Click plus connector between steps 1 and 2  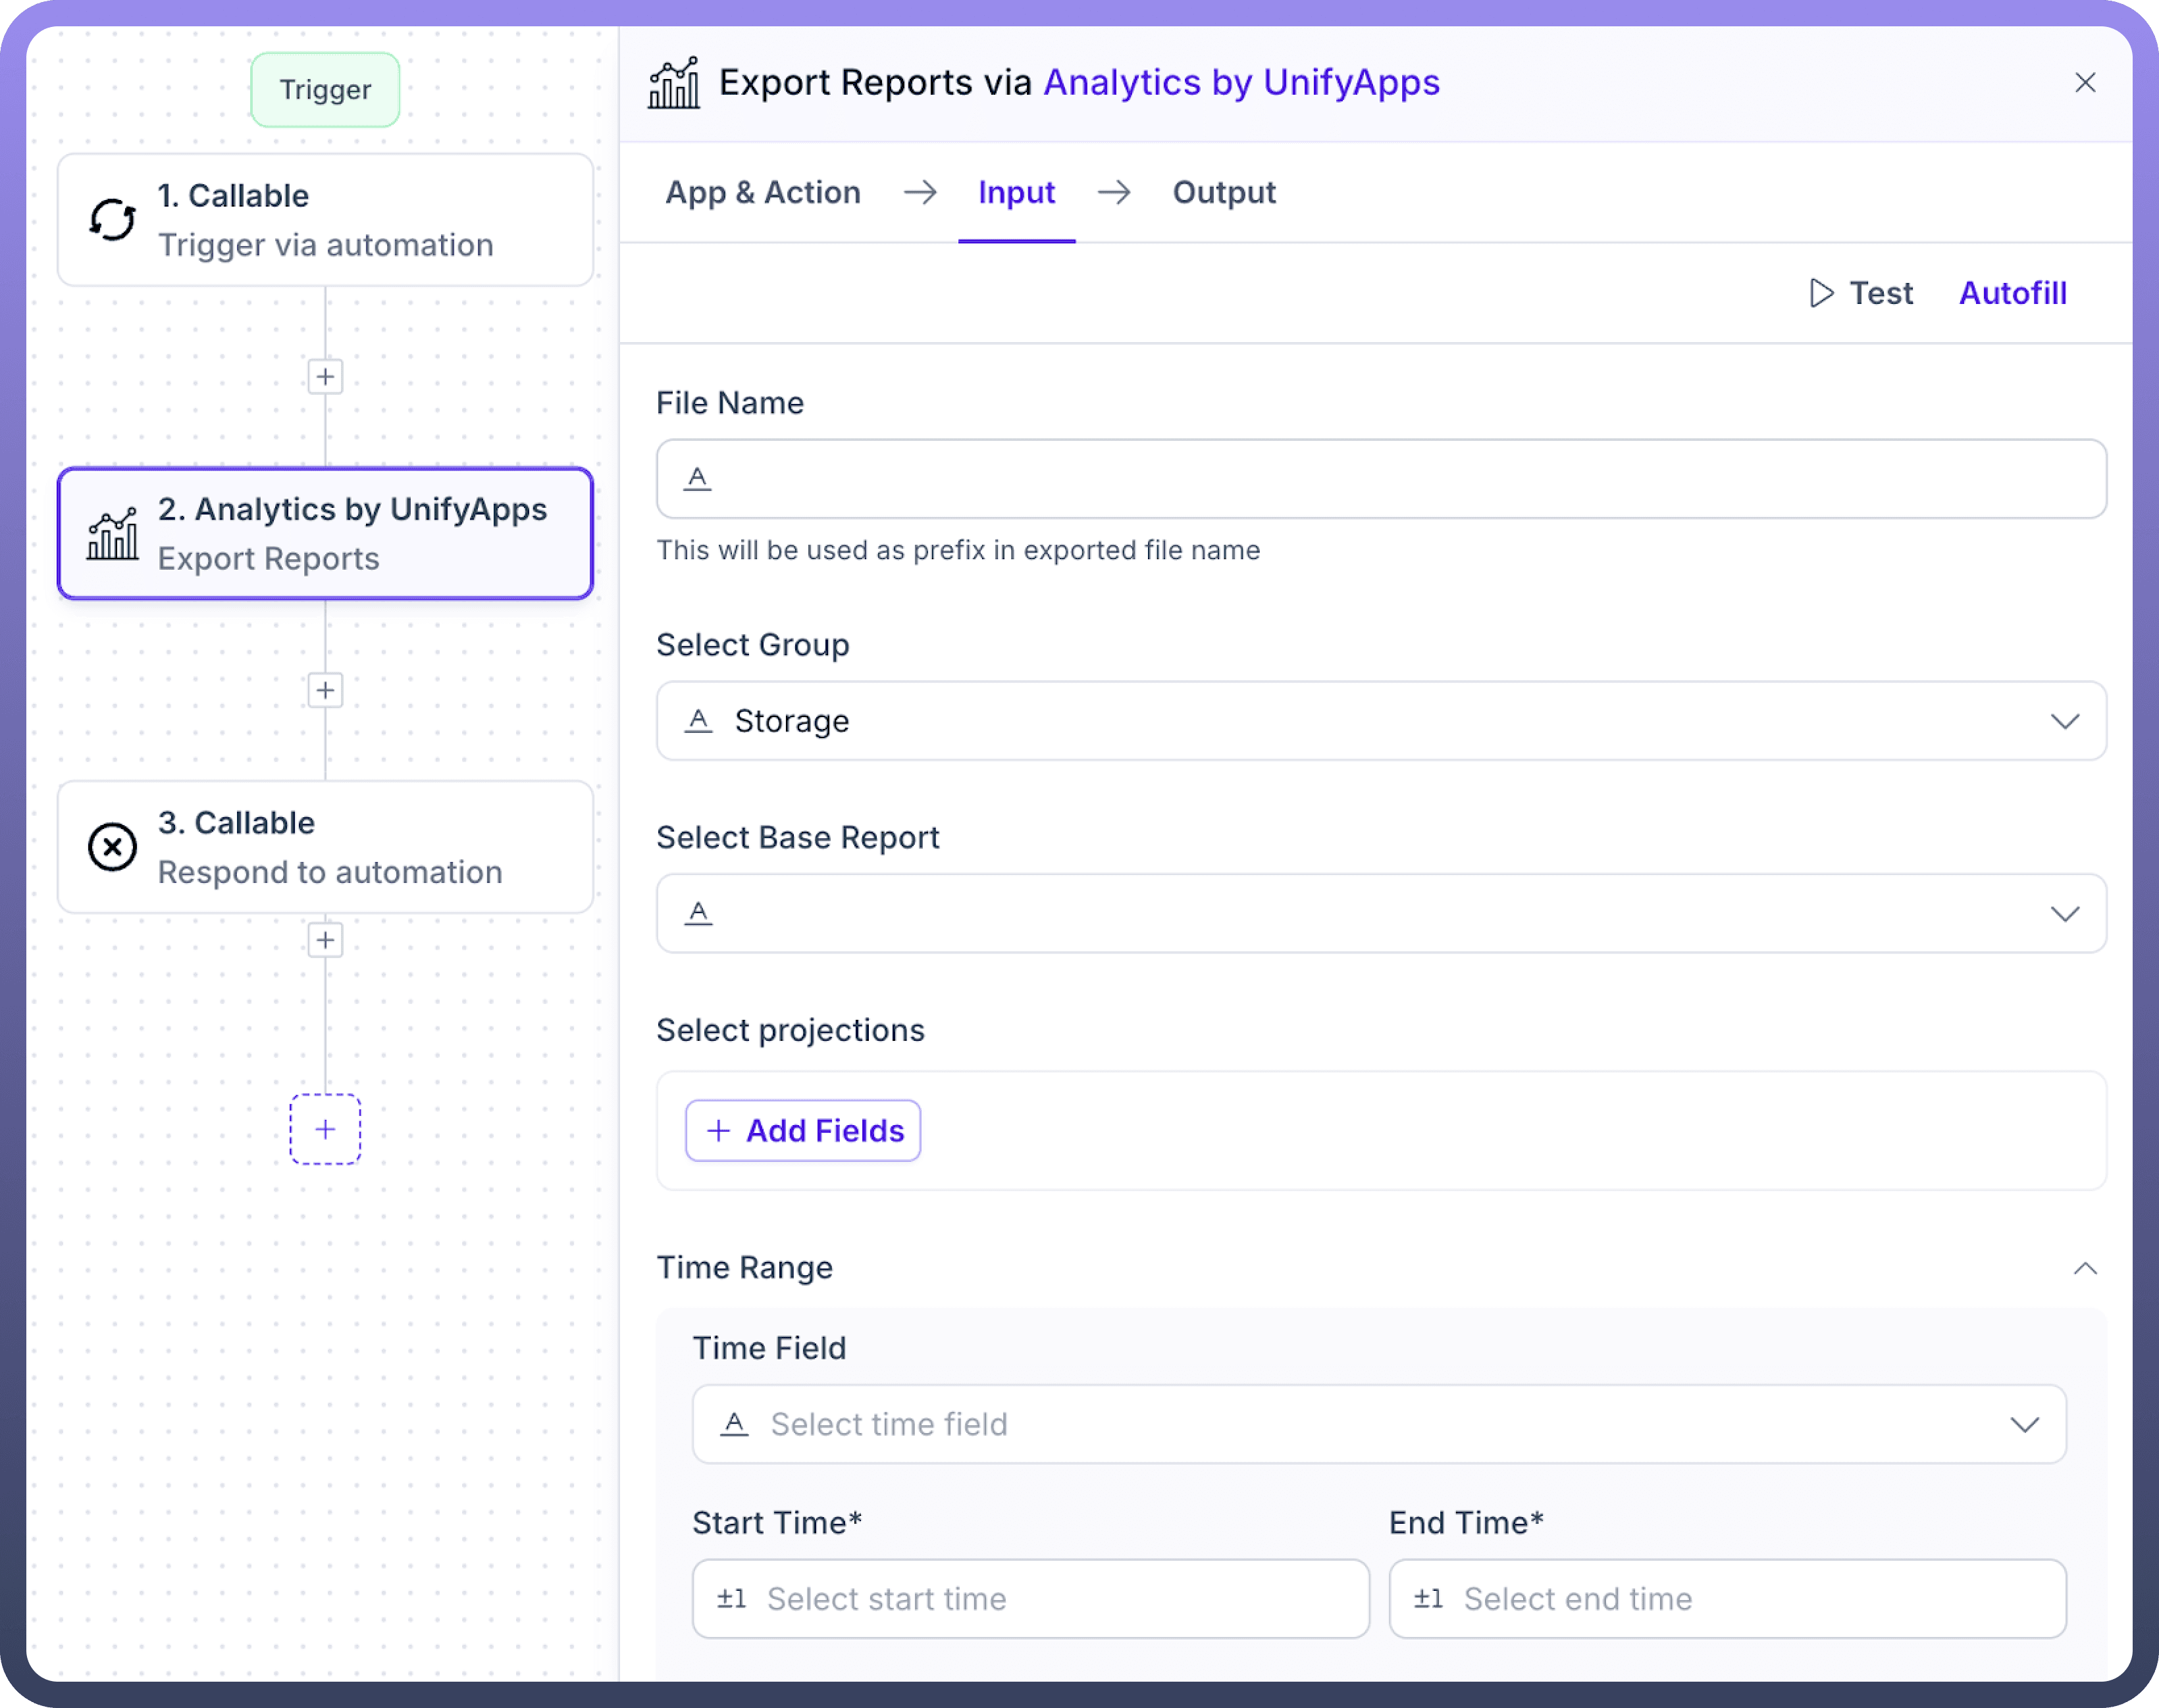325,377
